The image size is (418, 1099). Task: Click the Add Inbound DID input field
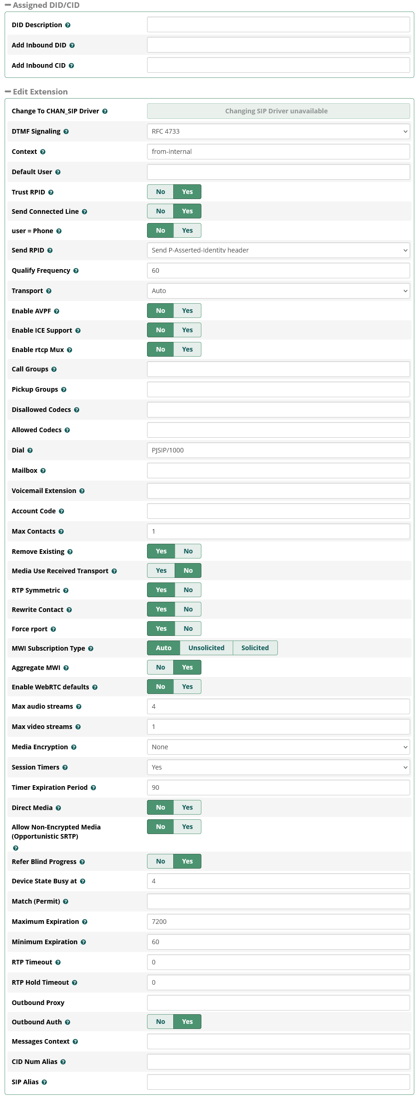pyautogui.click(x=278, y=45)
